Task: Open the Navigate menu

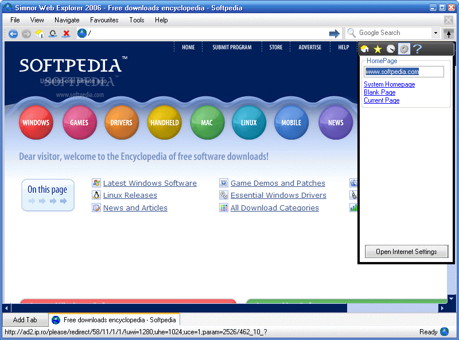Action: [67, 20]
